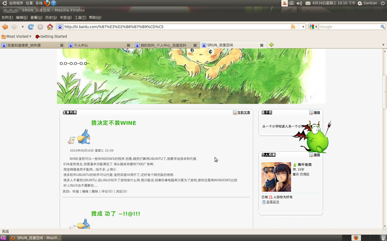Open the 历史(S) menu
This screenshot has width=387, height=241.
51,17
